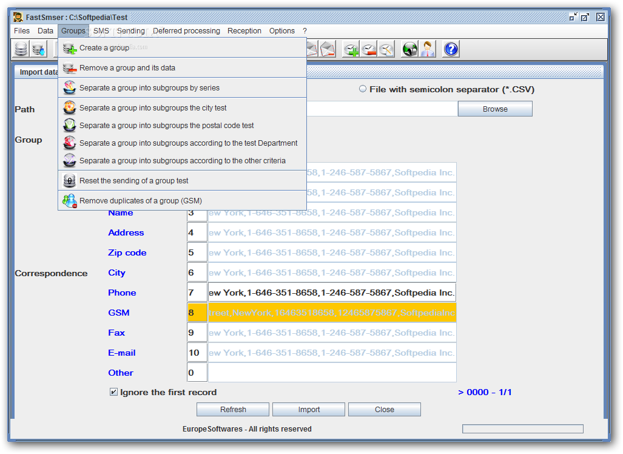Click the Reset sending counter icon

70,181
